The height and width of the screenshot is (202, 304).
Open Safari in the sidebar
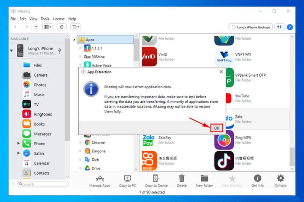tap(39, 153)
